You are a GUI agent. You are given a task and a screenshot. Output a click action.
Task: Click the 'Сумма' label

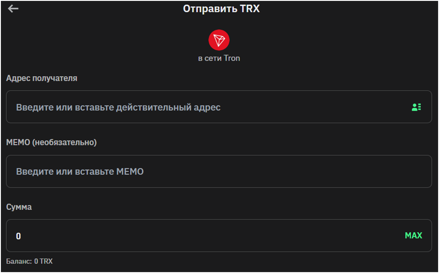[19, 207]
